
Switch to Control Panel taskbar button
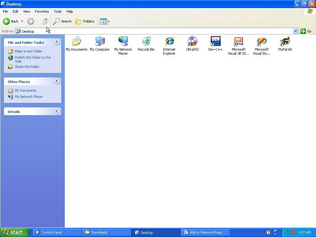coord(57,232)
